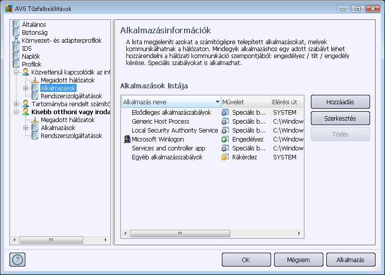The width and height of the screenshot is (385, 275).
Task: Click the user icon of Kisebb otthoni profile
Action: (x=25, y=112)
